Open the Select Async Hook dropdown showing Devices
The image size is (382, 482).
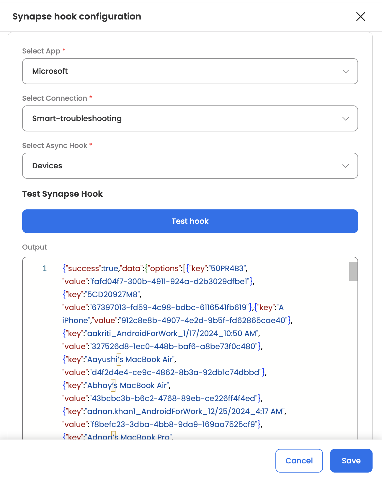point(190,166)
